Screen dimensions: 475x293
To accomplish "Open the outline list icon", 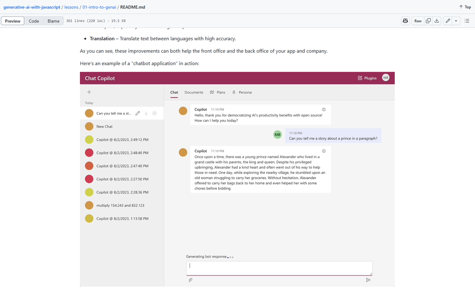I will [x=467, y=21].
